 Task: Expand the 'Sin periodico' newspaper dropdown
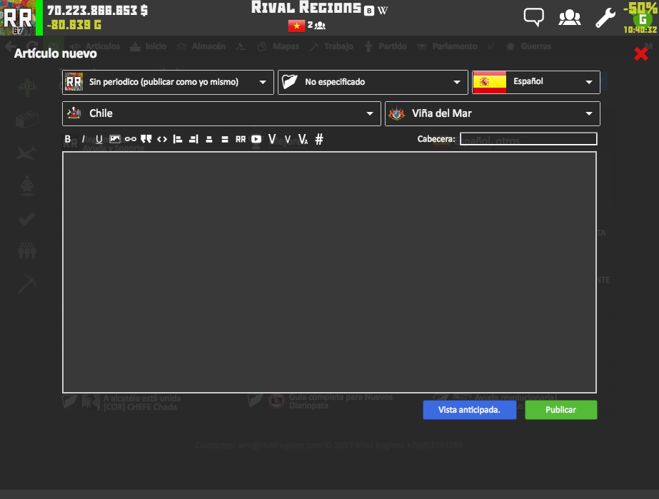pos(168,82)
